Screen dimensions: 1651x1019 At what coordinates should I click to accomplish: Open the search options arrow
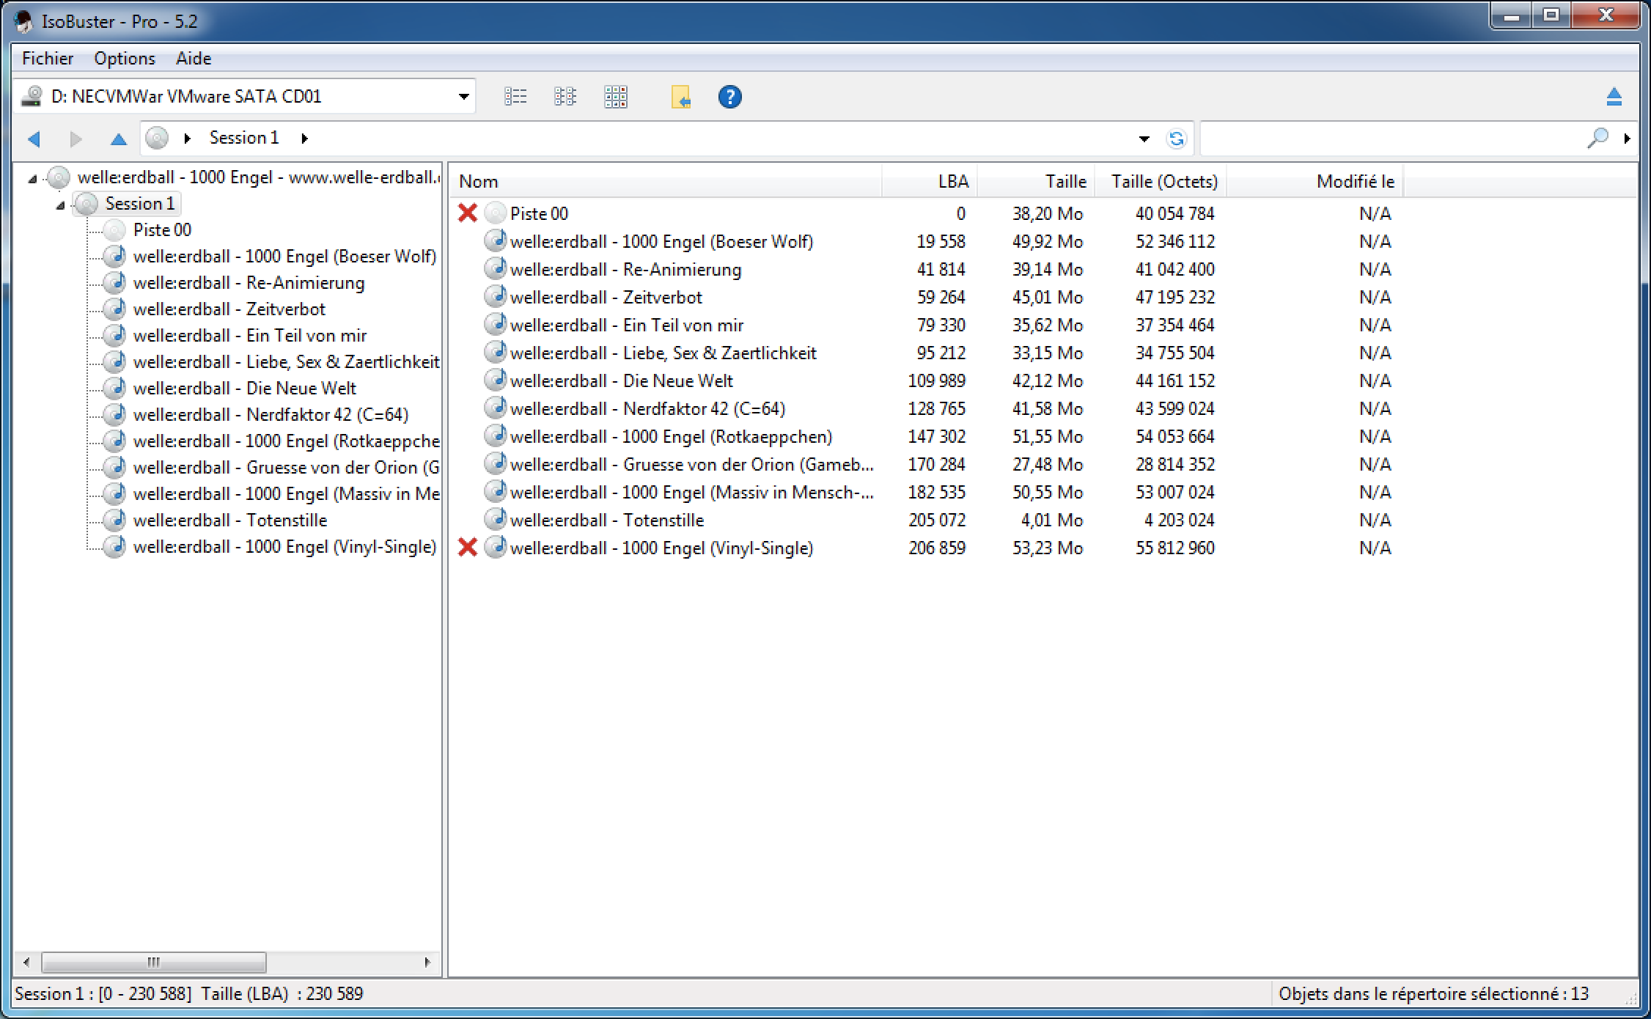point(1627,138)
